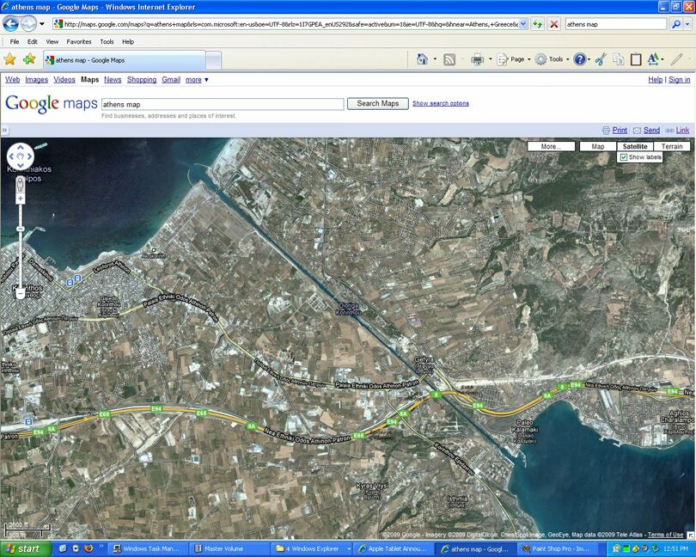Screen dimensions: 696x557
Task: Open the Tools toolbar dropdown
Action: click(553, 59)
